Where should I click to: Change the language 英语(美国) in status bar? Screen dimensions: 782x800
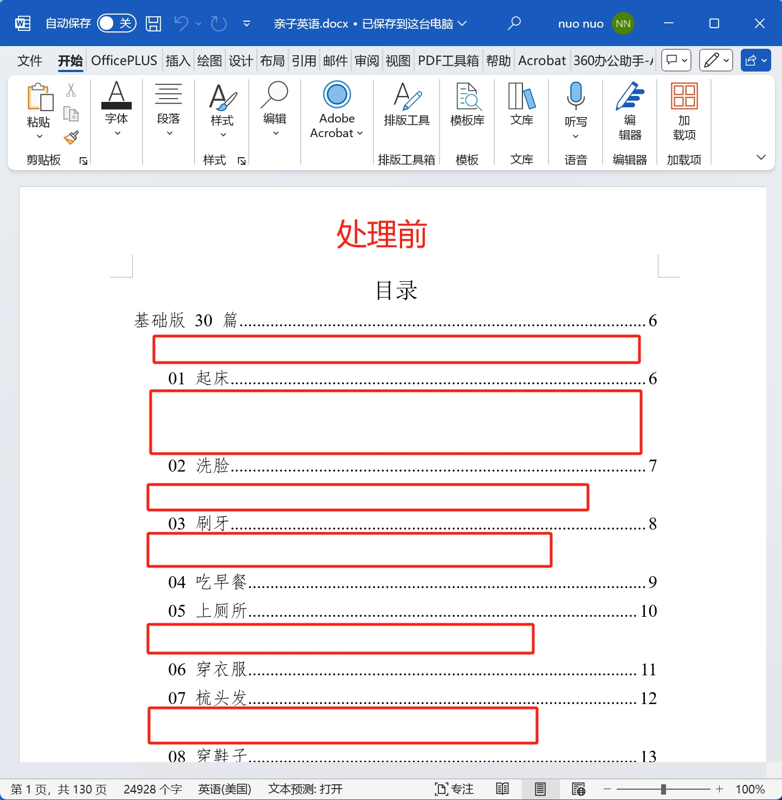coord(224,789)
